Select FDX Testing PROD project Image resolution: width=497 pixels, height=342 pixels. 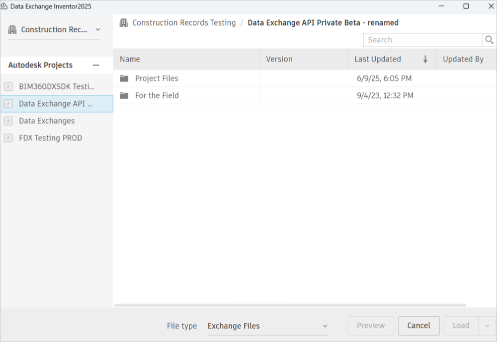57,138
